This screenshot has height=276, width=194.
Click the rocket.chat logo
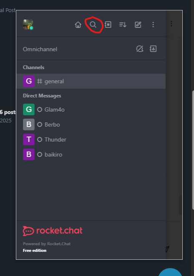(53, 231)
